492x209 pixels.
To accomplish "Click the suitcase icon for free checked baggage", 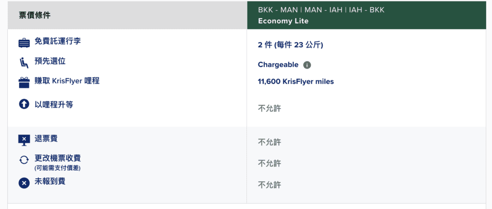I will [x=24, y=43].
